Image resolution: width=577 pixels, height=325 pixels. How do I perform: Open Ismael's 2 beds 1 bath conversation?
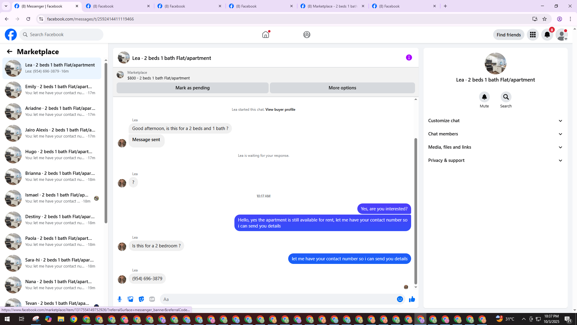(x=52, y=198)
